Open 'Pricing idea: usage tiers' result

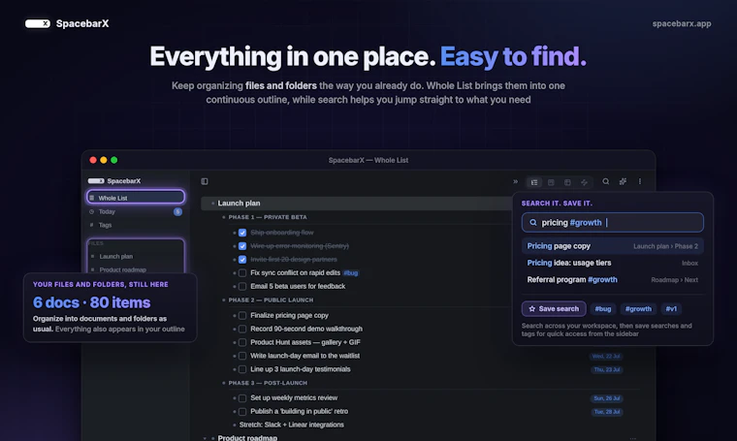[613, 263]
